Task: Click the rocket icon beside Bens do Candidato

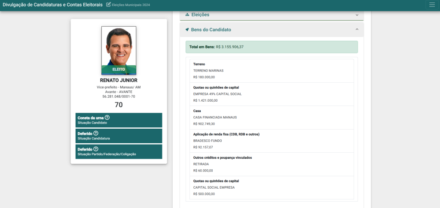Action: [x=187, y=30]
